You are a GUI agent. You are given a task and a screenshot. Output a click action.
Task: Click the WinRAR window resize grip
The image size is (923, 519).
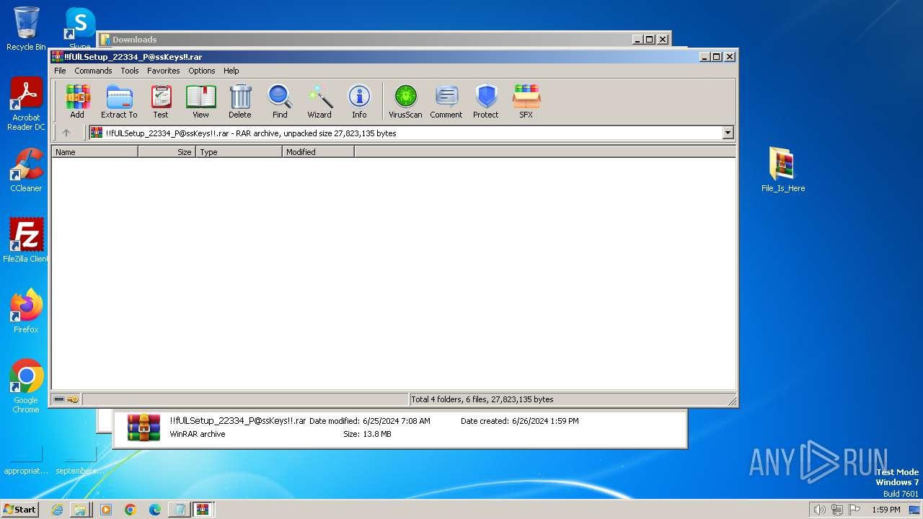[732, 401]
